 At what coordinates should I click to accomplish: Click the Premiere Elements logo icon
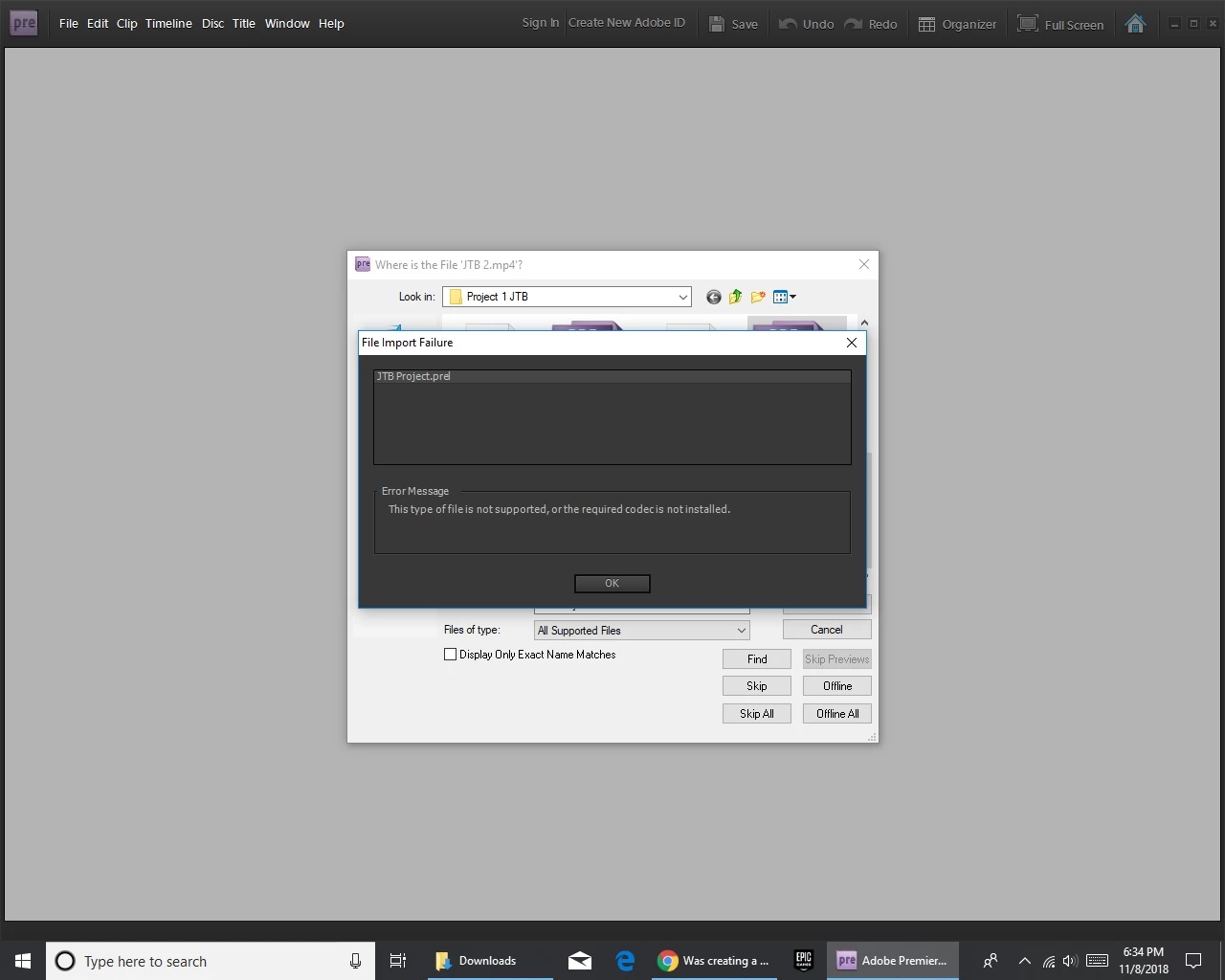coord(24,23)
